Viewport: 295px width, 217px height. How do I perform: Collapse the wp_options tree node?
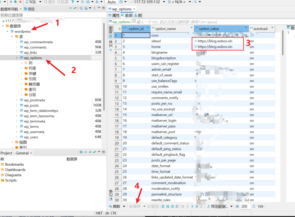point(17,58)
